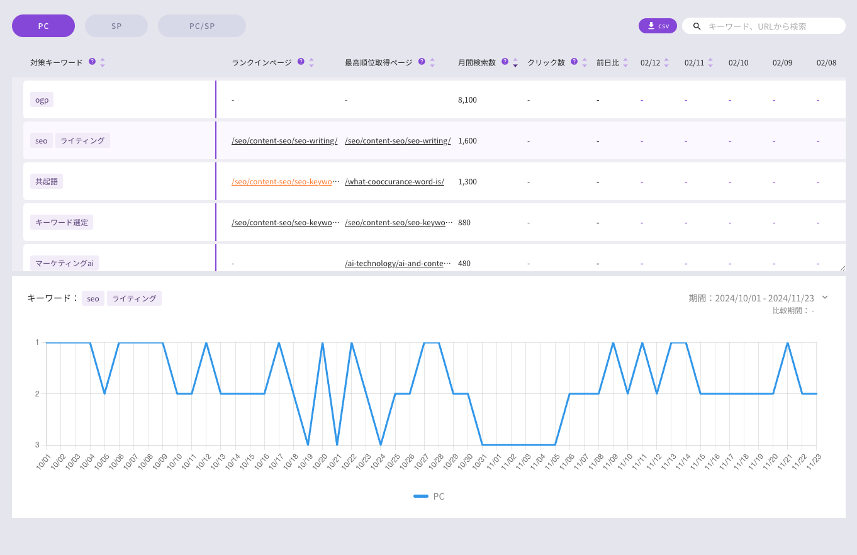Select the マーケティングai keyword tag
The image size is (857, 555).
click(65, 263)
